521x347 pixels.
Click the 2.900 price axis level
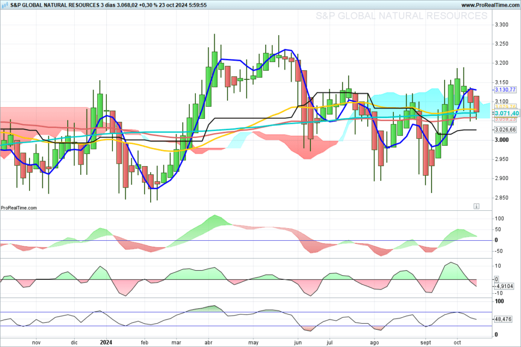tap(502, 178)
